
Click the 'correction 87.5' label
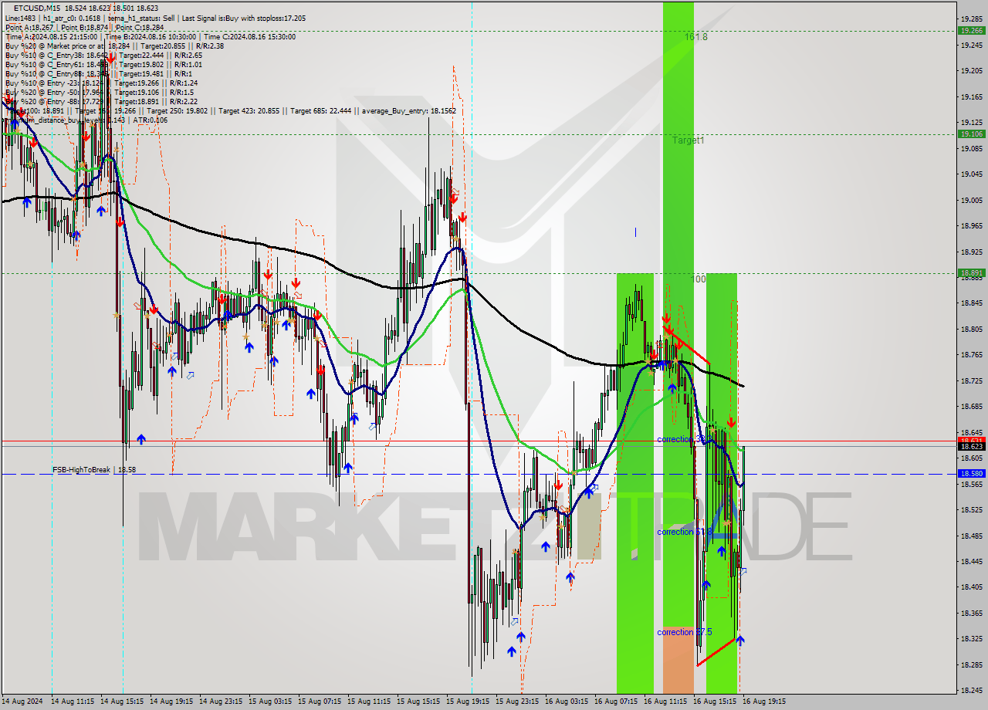click(684, 632)
